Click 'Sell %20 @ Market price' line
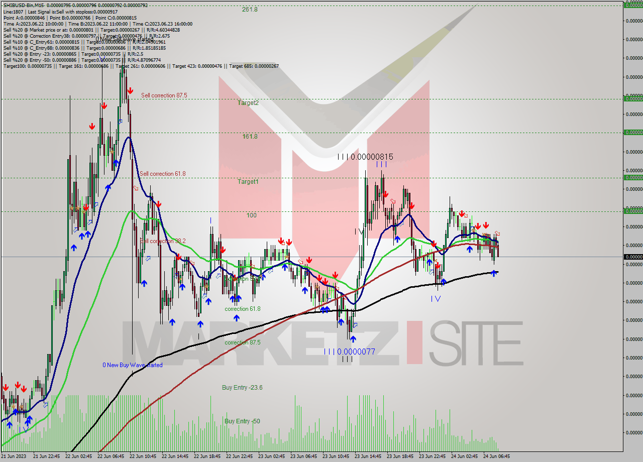This screenshot has height=462, width=643. pyautogui.click(x=91, y=30)
